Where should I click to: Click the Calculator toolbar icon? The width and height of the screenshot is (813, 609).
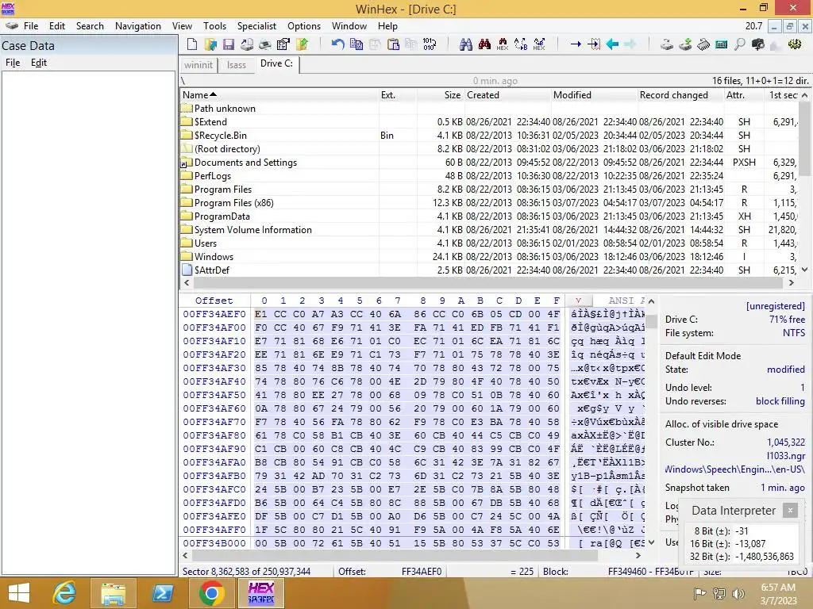click(x=721, y=44)
